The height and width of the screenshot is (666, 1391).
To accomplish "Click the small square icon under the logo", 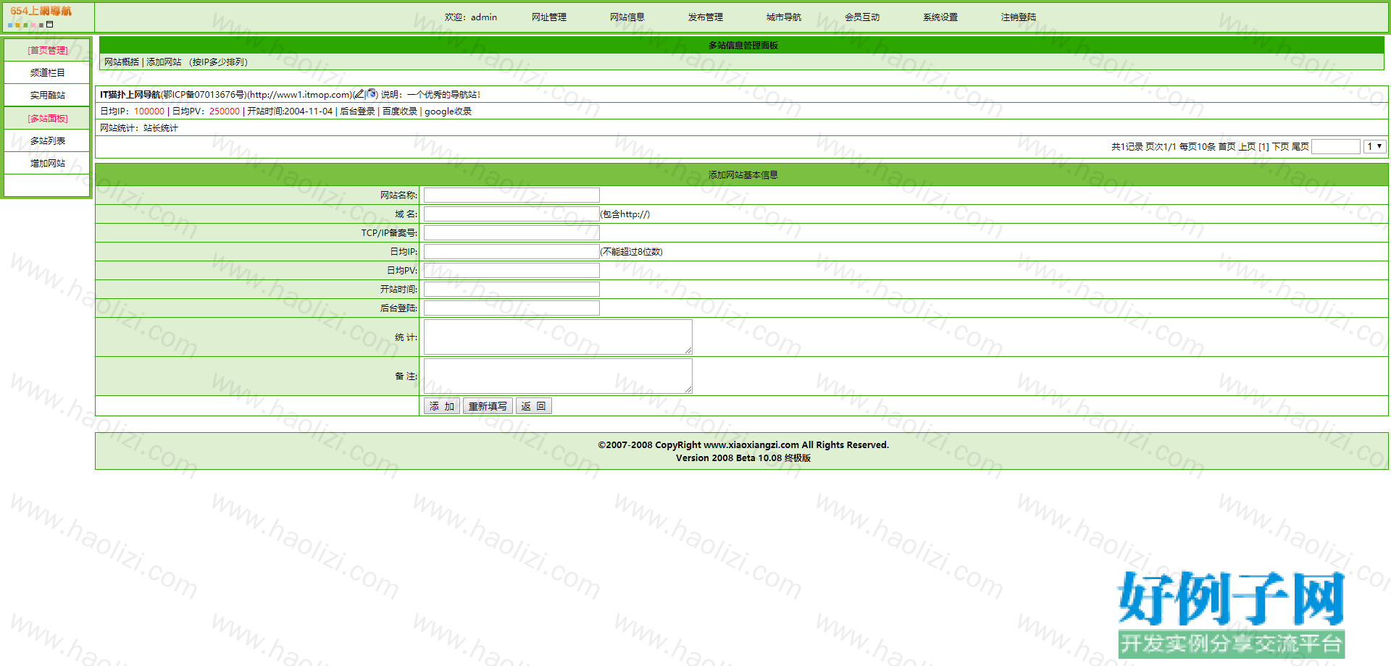I will (50, 25).
